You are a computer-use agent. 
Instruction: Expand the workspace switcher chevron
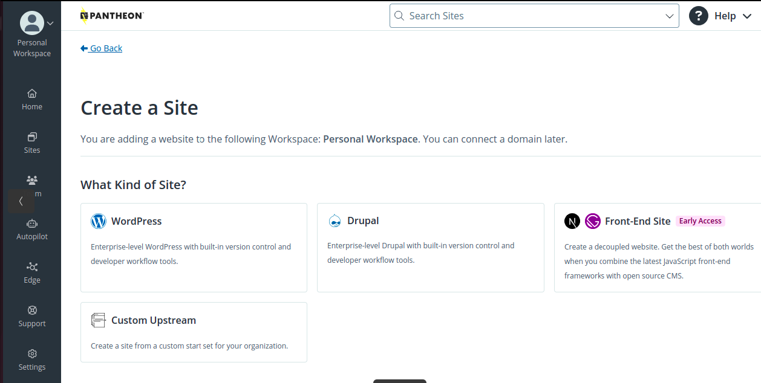[x=50, y=24]
